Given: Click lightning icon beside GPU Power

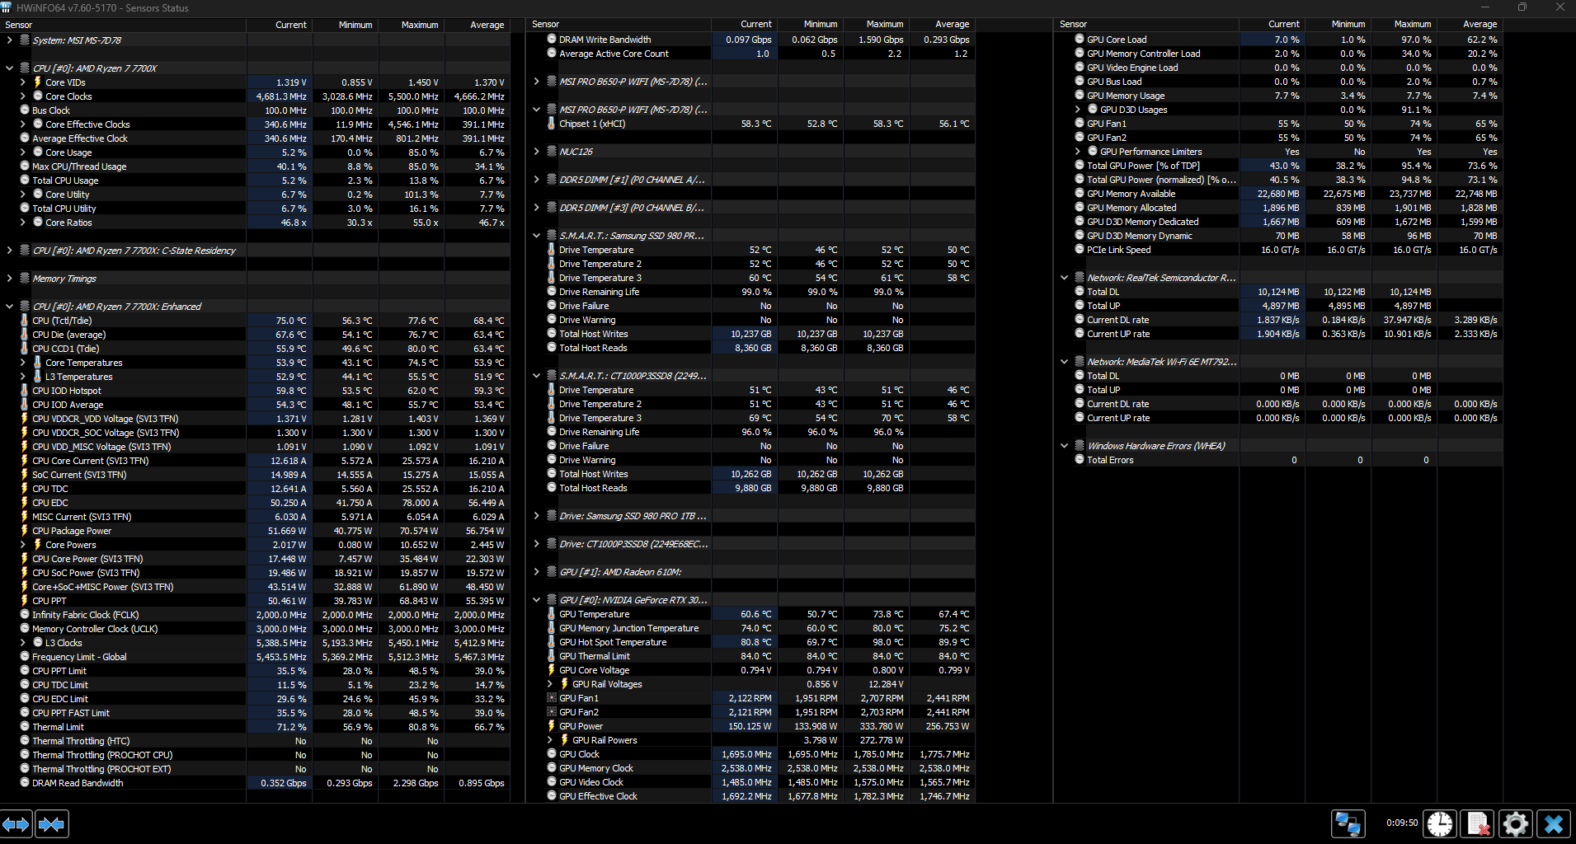Looking at the screenshot, I should tap(552, 726).
